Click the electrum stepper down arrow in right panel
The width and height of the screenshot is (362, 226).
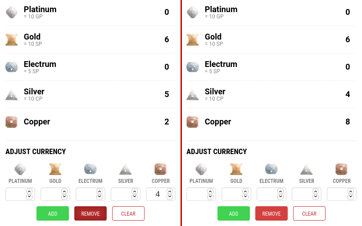point(281,197)
